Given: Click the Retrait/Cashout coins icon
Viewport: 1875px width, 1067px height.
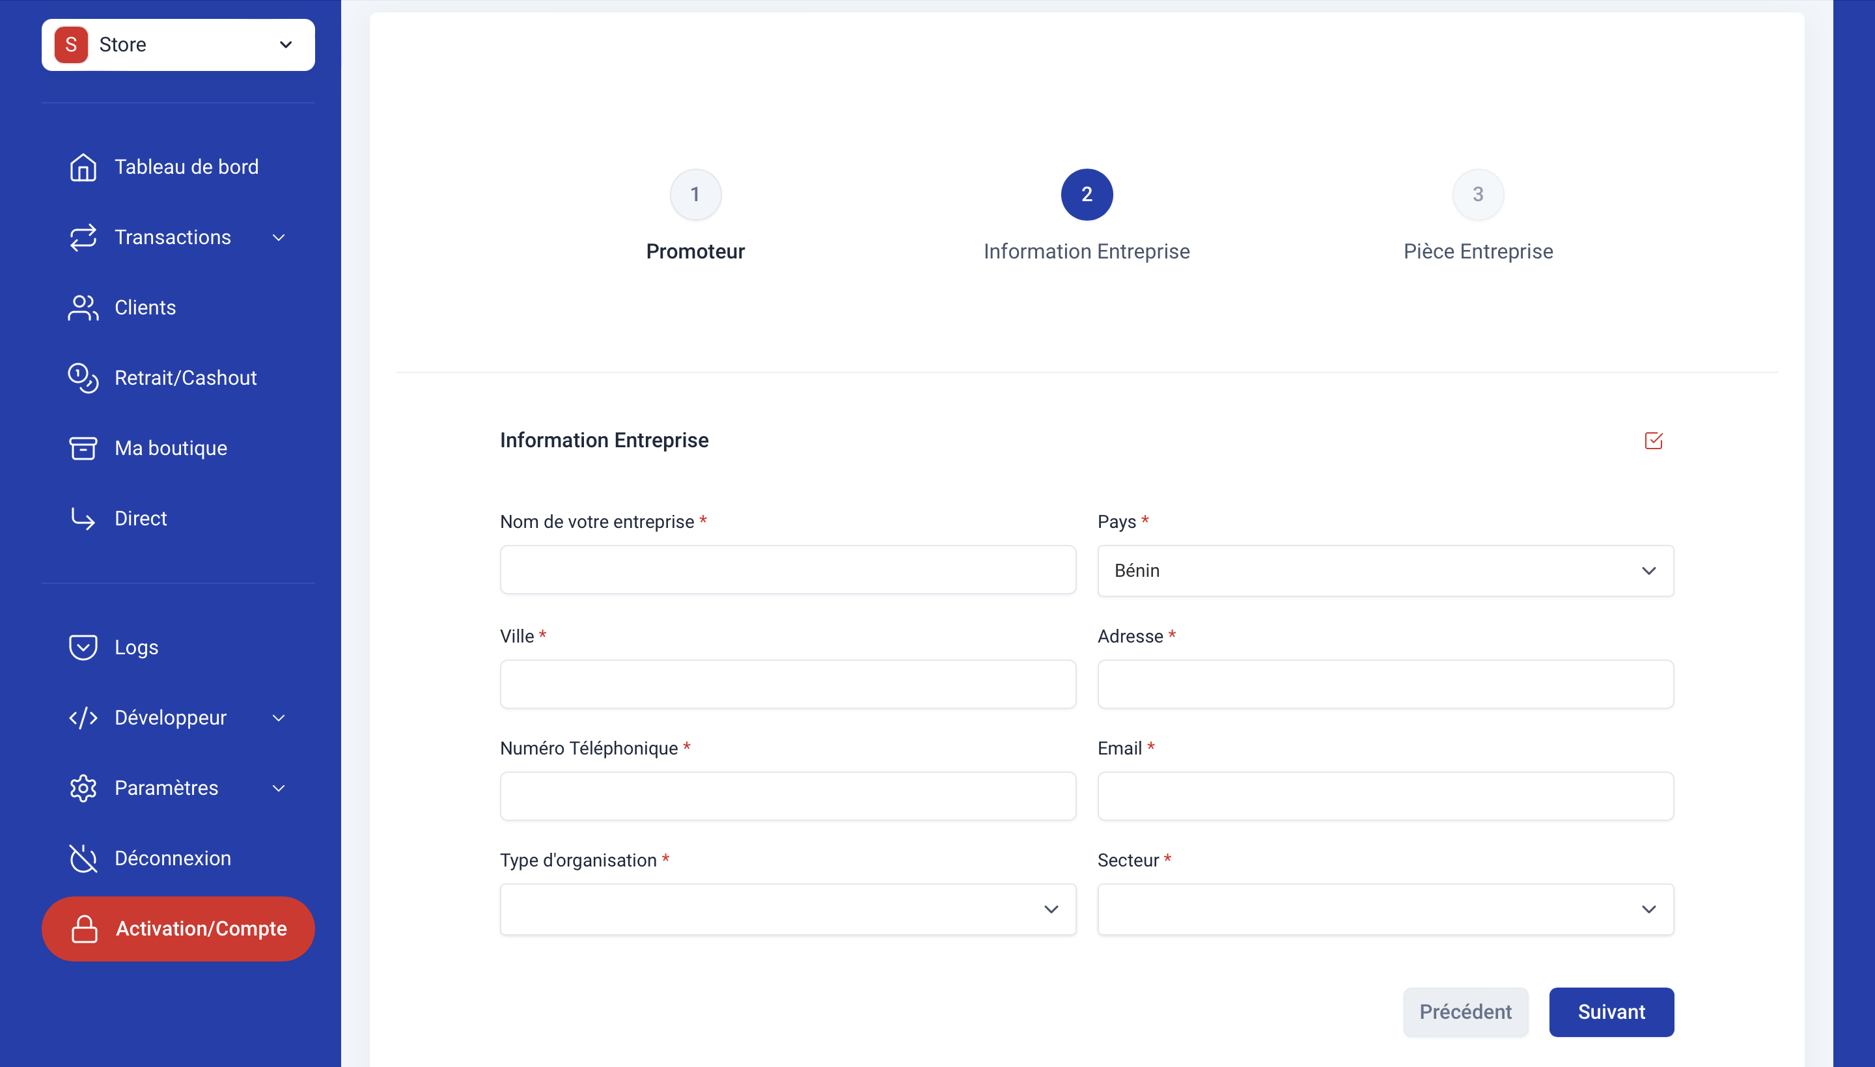Looking at the screenshot, I should (83, 378).
